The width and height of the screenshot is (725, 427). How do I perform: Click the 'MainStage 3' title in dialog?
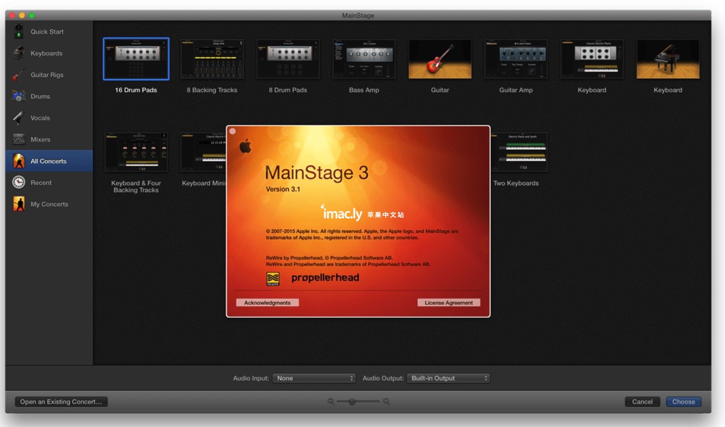click(317, 173)
